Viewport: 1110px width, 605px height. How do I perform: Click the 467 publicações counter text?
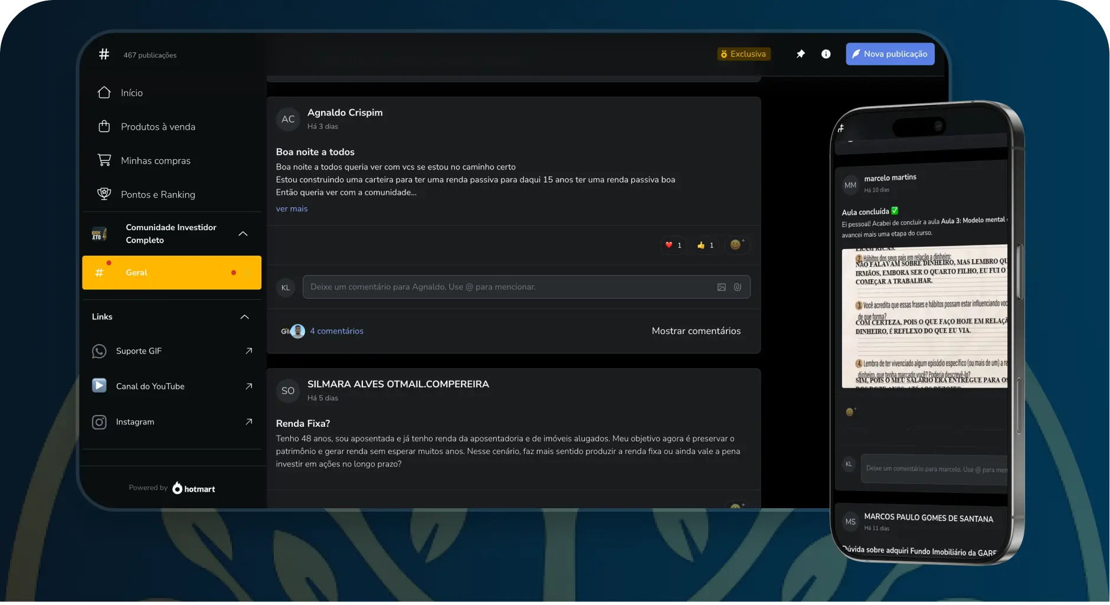(x=150, y=55)
